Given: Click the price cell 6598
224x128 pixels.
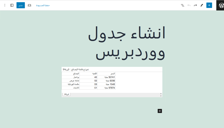Looking at the screenshot, I should click(x=107, y=81).
